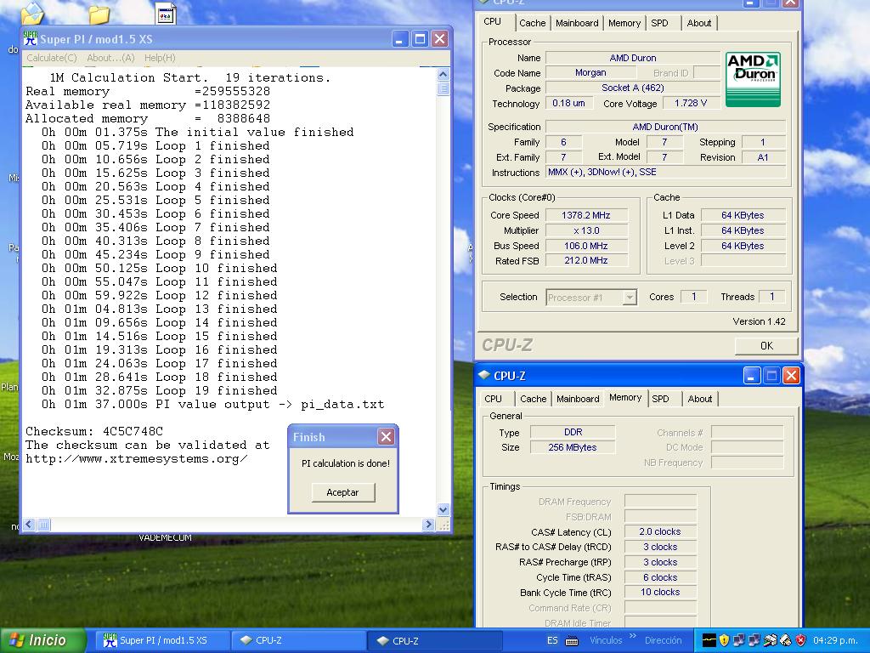Click the CAS# Latency value 2.0 clocks
Viewport: 870px width, 653px height.
click(659, 531)
